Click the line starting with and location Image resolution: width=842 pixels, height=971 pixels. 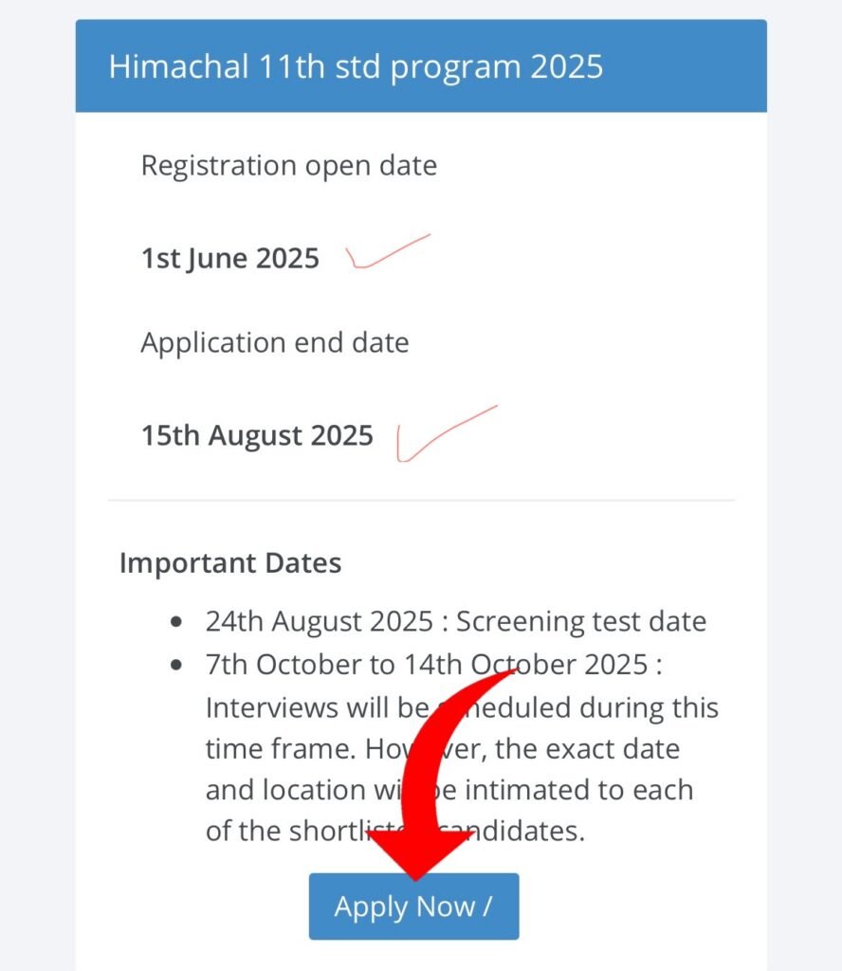pos(294,790)
